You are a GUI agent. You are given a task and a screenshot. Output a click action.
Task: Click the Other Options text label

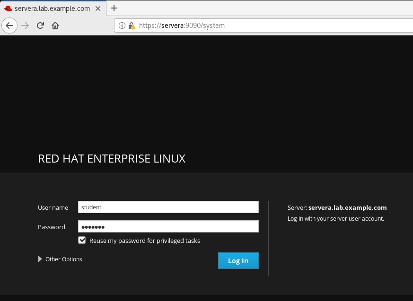click(64, 259)
